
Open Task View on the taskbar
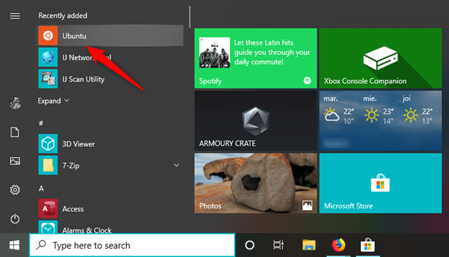[x=279, y=245]
